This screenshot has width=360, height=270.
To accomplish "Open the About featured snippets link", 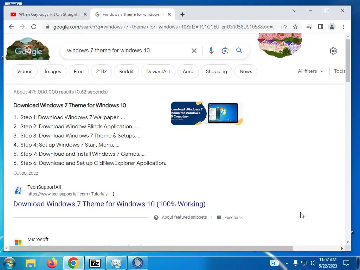I will (x=184, y=217).
